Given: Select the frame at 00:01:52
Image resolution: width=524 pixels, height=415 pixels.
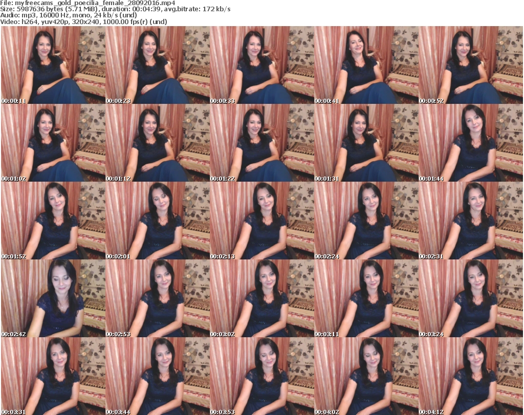Looking at the screenshot, I should (x=53, y=221).
